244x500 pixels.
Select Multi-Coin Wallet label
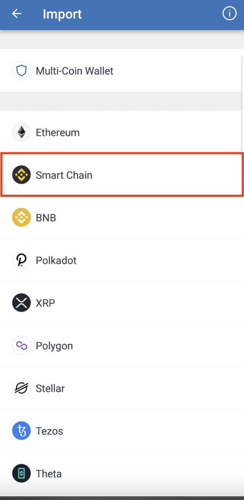[75, 71]
